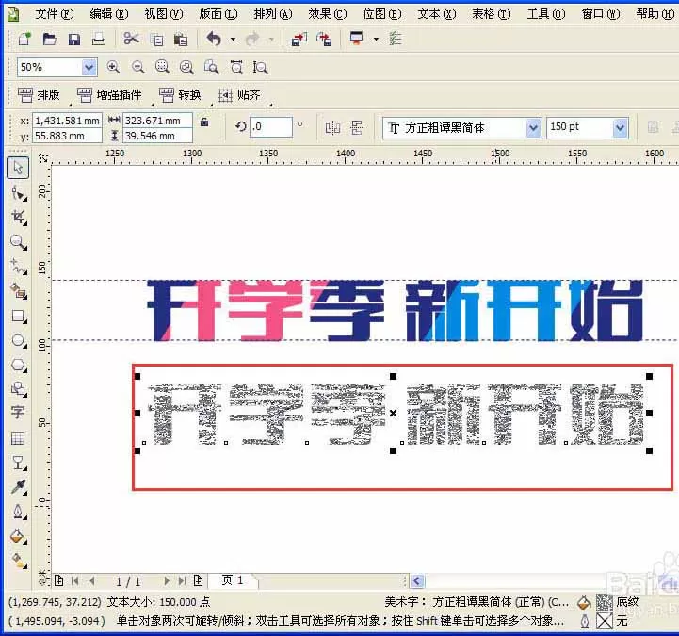Create a new document
The height and width of the screenshot is (636, 679).
24,39
